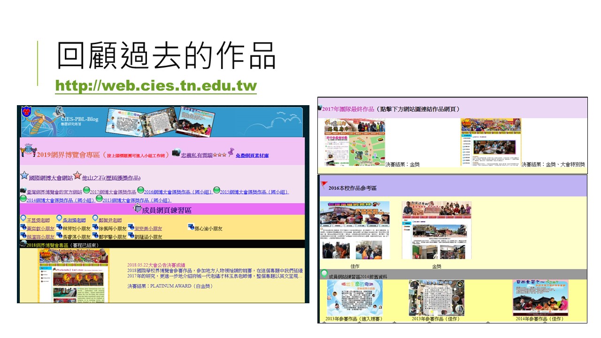Image resolution: width=601 pixels, height=338 pixels.
Task: Click the red star icon beside 他山之石
Action: pyautogui.click(x=77, y=176)
